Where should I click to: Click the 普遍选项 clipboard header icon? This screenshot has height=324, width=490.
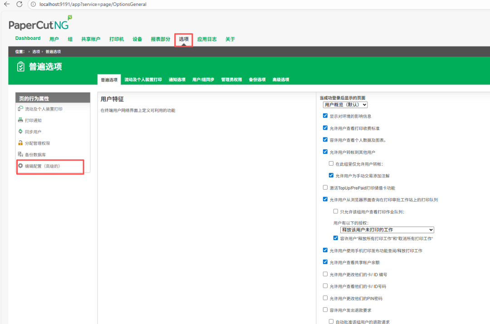(x=20, y=66)
